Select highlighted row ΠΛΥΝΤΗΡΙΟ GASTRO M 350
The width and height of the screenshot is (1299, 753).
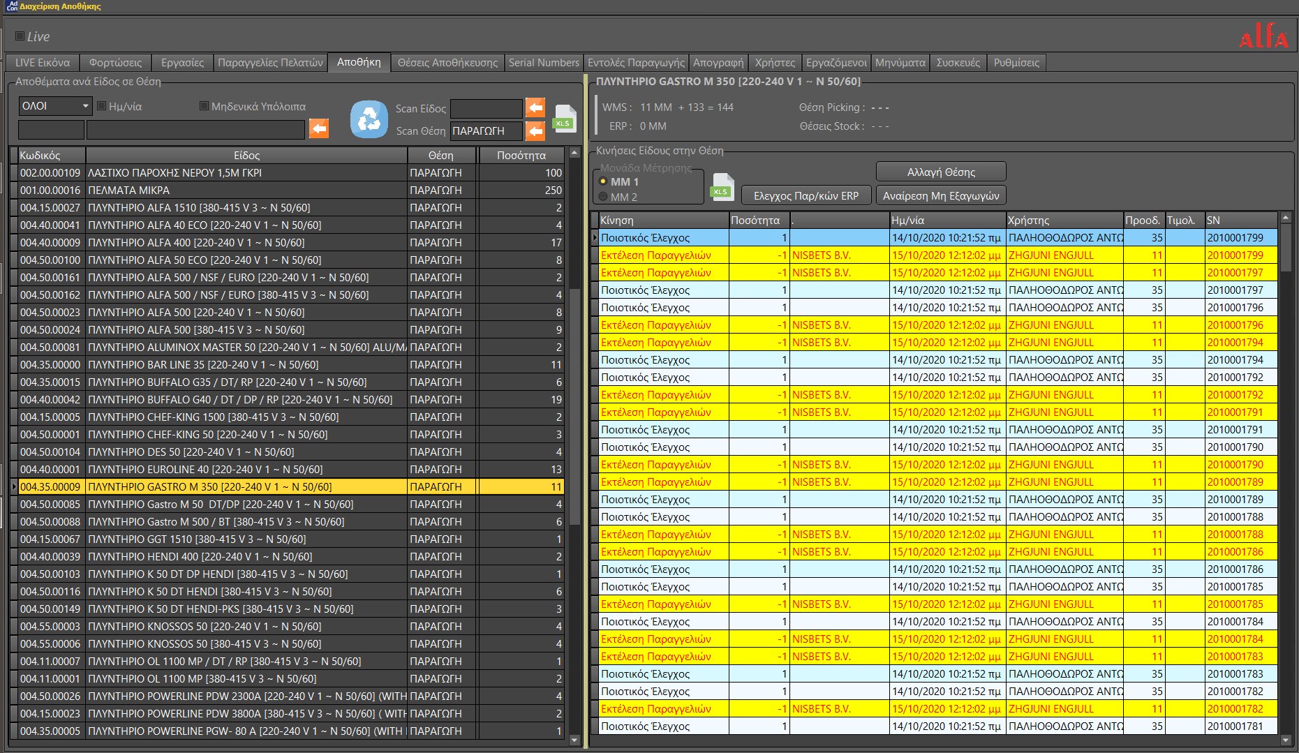[288, 486]
